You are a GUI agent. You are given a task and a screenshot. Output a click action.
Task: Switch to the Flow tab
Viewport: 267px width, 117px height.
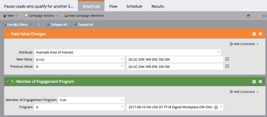tap(113, 6)
